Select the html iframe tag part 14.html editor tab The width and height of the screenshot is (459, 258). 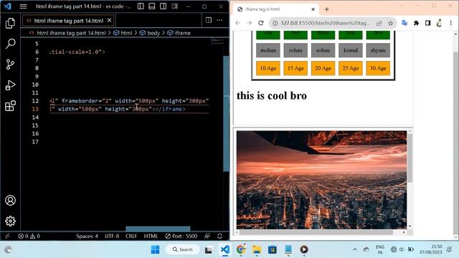[68, 21]
